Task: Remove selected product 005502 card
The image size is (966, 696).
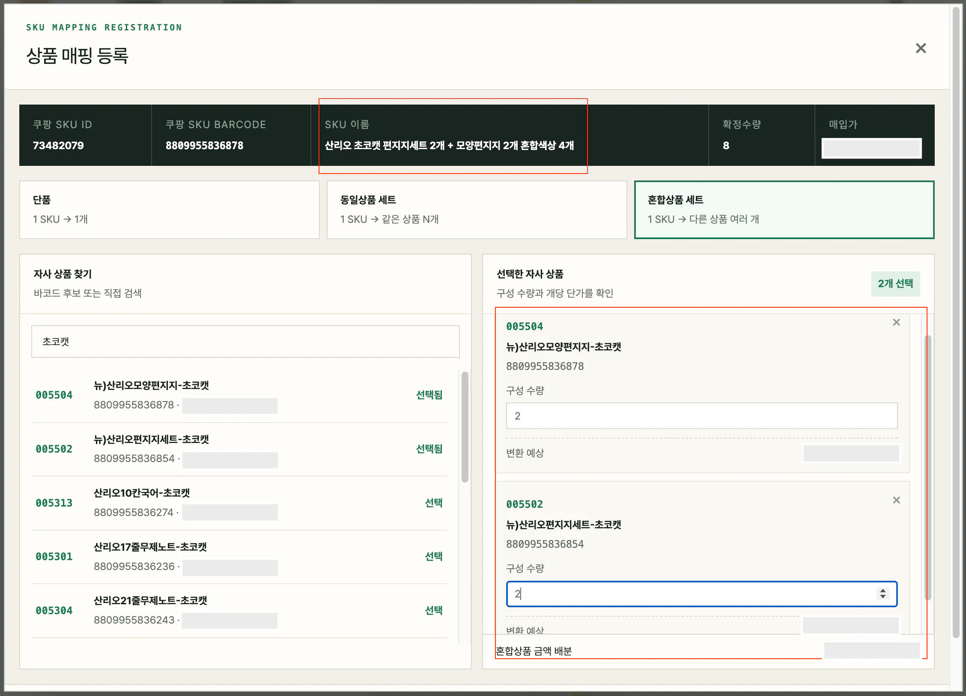Action: pos(896,500)
